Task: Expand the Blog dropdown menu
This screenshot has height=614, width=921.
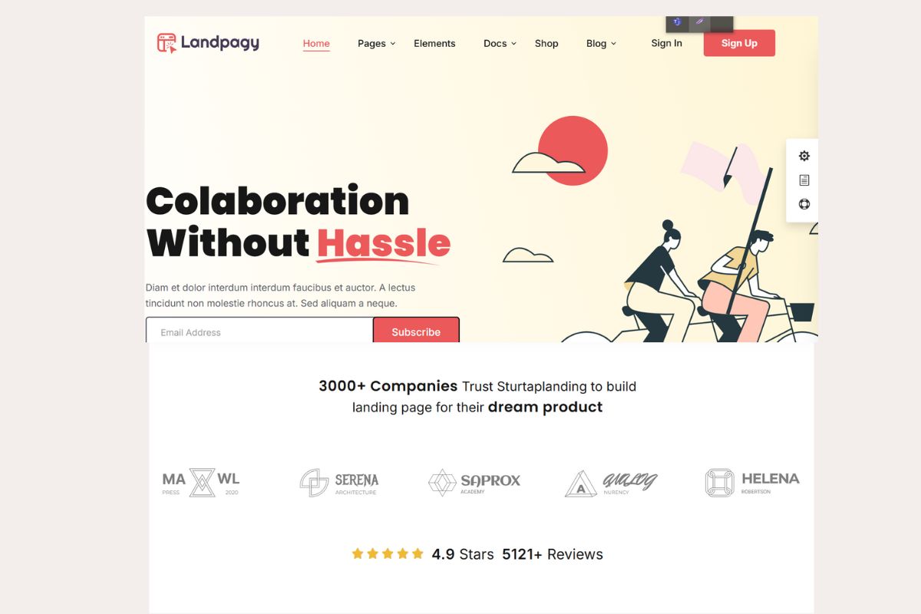Action: pos(601,44)
